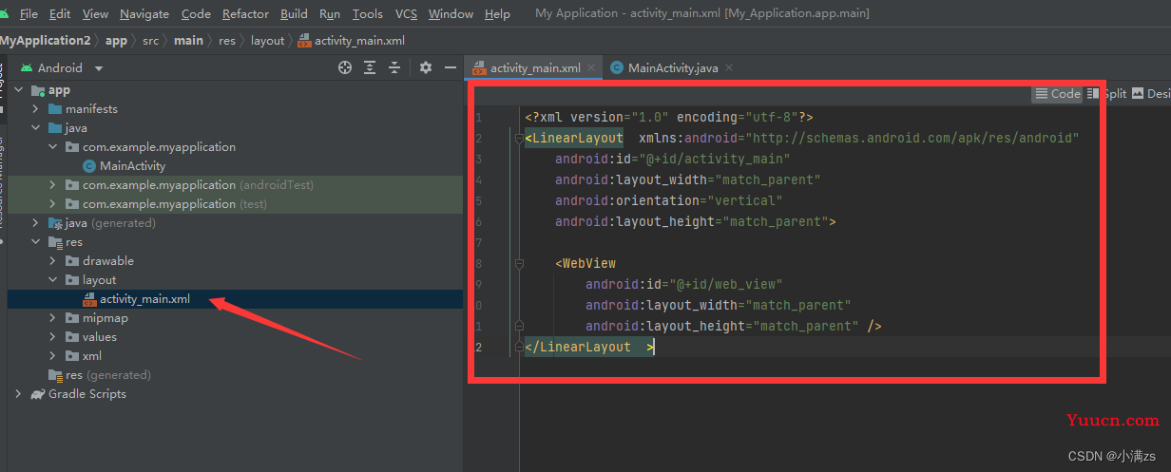Click the android:id="@+id/web_view" line
Viewport: 1171px width, 472px height.
[x=684, y=284]
